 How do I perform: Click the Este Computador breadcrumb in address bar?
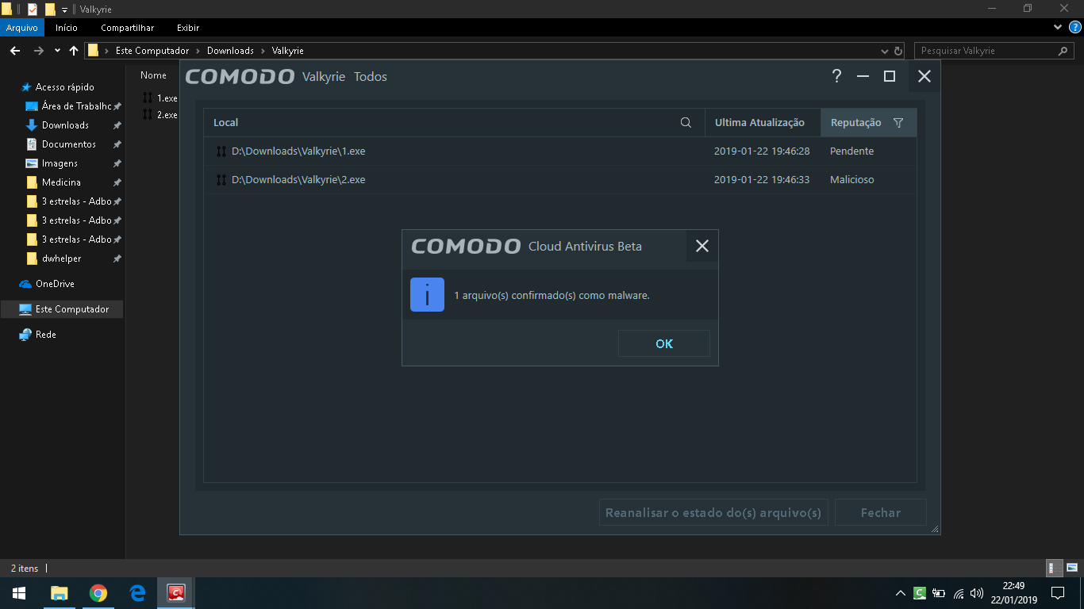click(x=152, y=51)
